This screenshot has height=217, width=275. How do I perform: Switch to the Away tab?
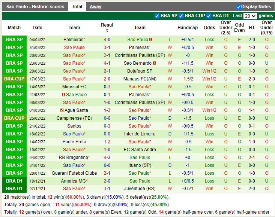pyautogui.click(x=95, y=7)
